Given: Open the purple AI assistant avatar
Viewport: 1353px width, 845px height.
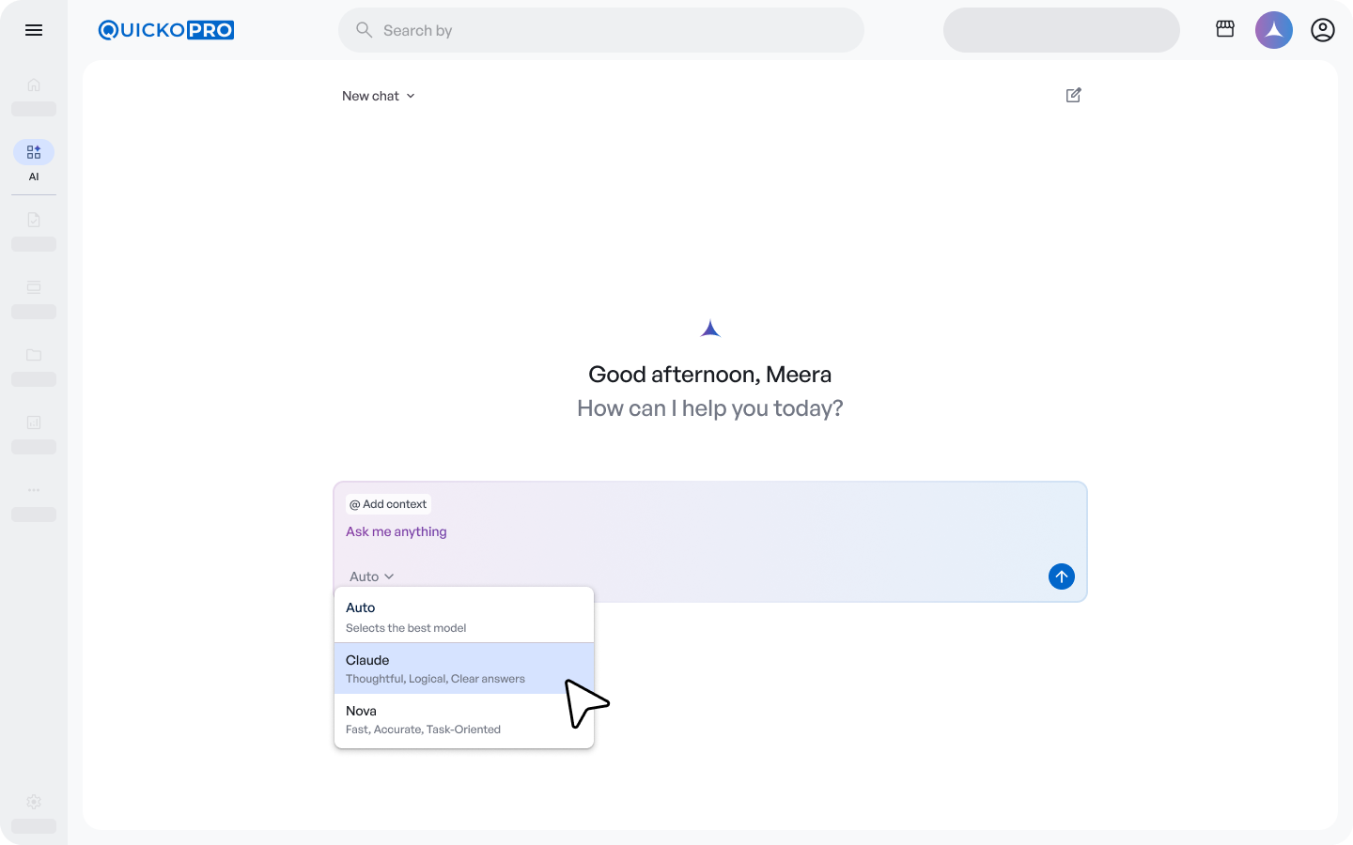Looking at the screenshot, I should (1274, 30).
